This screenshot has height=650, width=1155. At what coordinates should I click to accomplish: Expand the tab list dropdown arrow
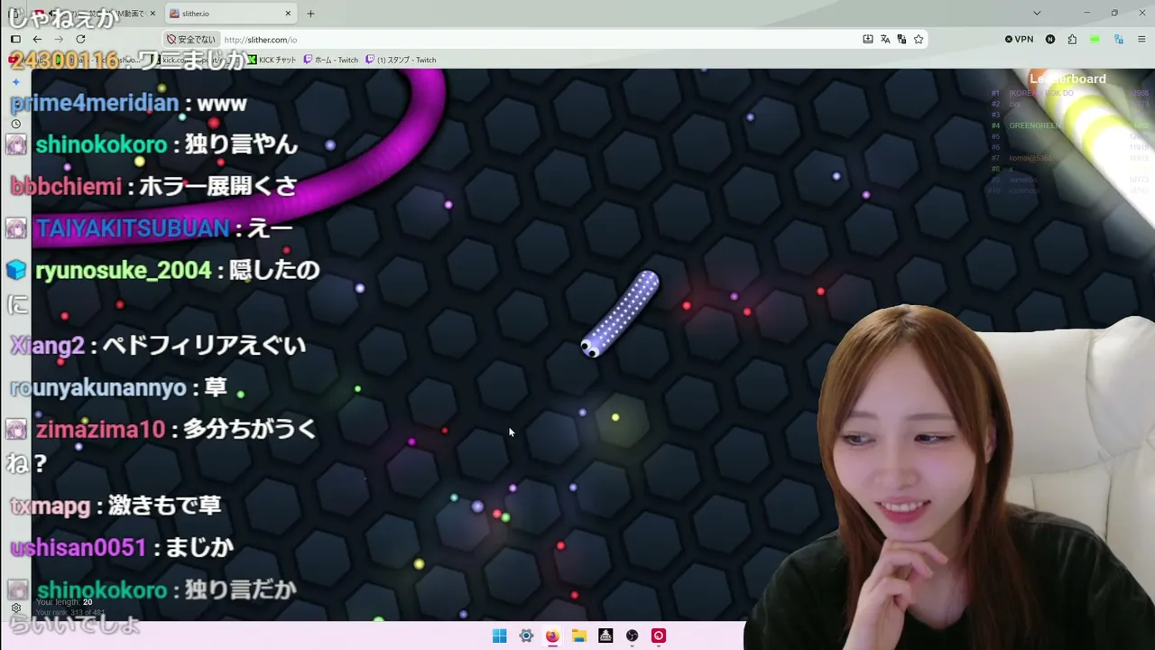point(1037,14)
